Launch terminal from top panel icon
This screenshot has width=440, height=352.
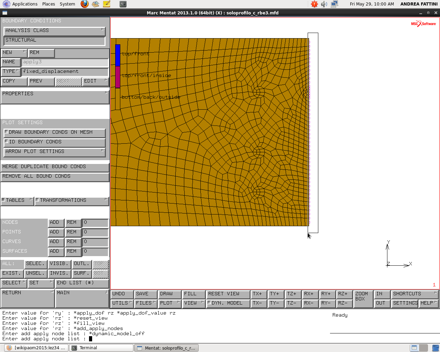click(123, 4)
